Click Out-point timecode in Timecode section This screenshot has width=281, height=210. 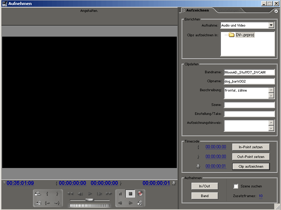click(216, 157)
